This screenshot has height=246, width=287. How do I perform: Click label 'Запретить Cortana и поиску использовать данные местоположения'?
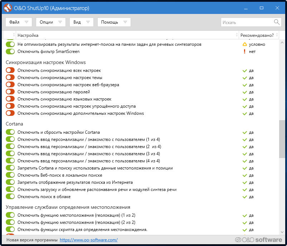click(x=95, y=168)
